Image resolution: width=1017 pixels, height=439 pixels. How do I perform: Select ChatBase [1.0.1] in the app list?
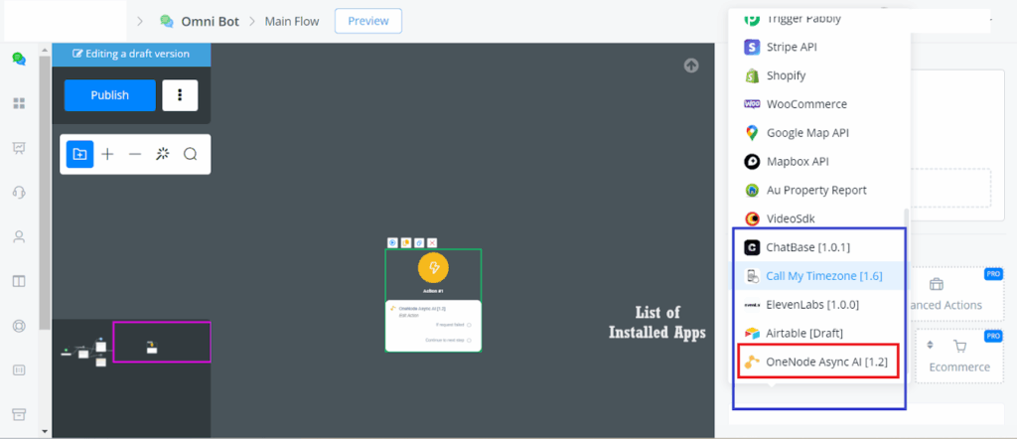[x=806, y=246]
